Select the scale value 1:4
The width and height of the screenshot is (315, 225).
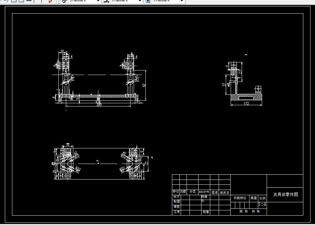pyautogui.click(x=262, y=205)
